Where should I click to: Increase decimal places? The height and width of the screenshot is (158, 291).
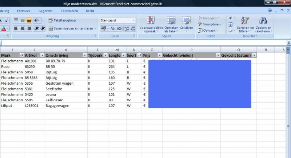pos(127,29)
